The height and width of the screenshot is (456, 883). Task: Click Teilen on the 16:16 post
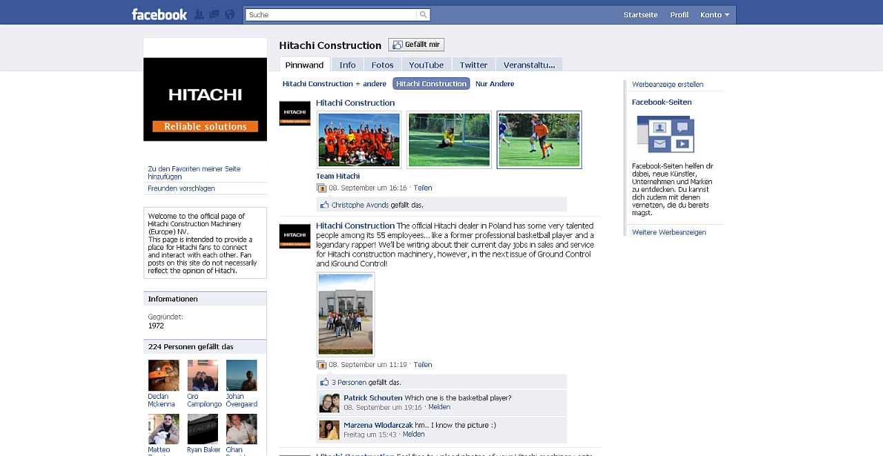coord(423,188)
